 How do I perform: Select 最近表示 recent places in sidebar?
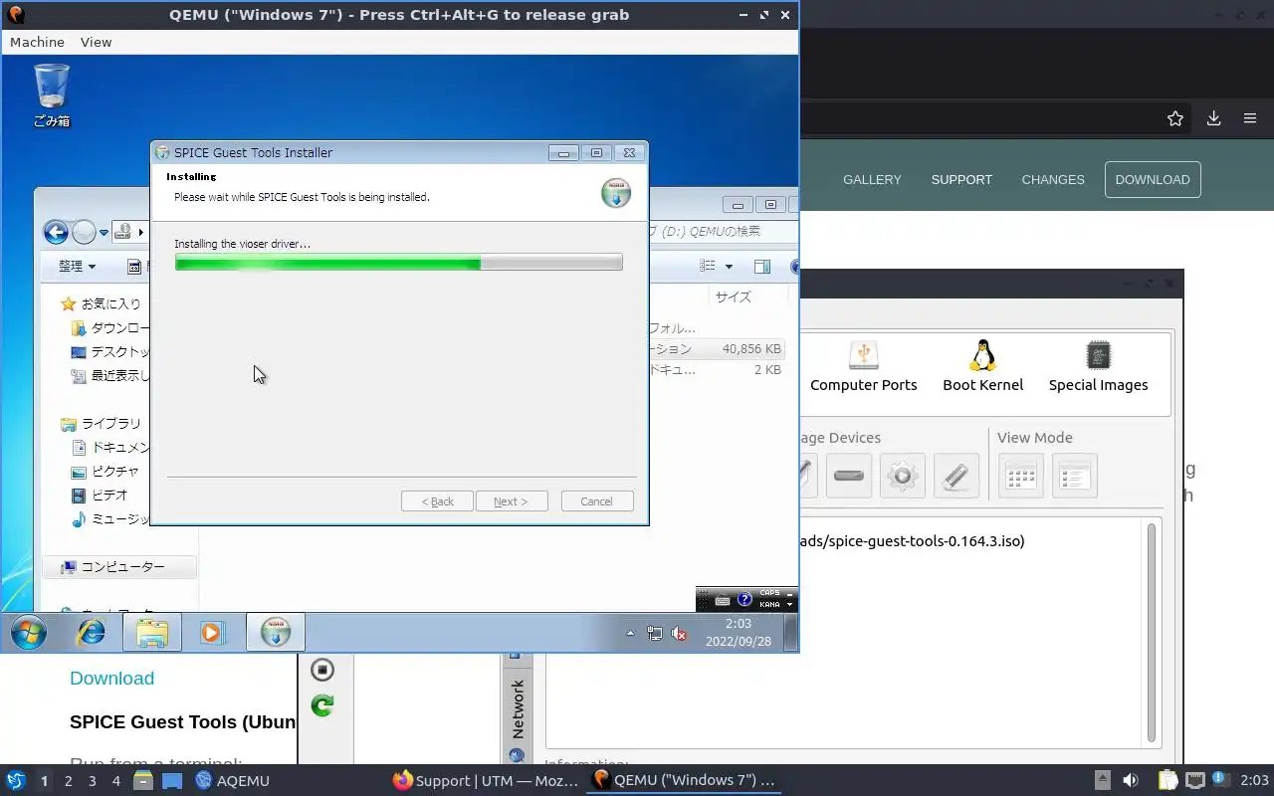click(x=111, y=375)
